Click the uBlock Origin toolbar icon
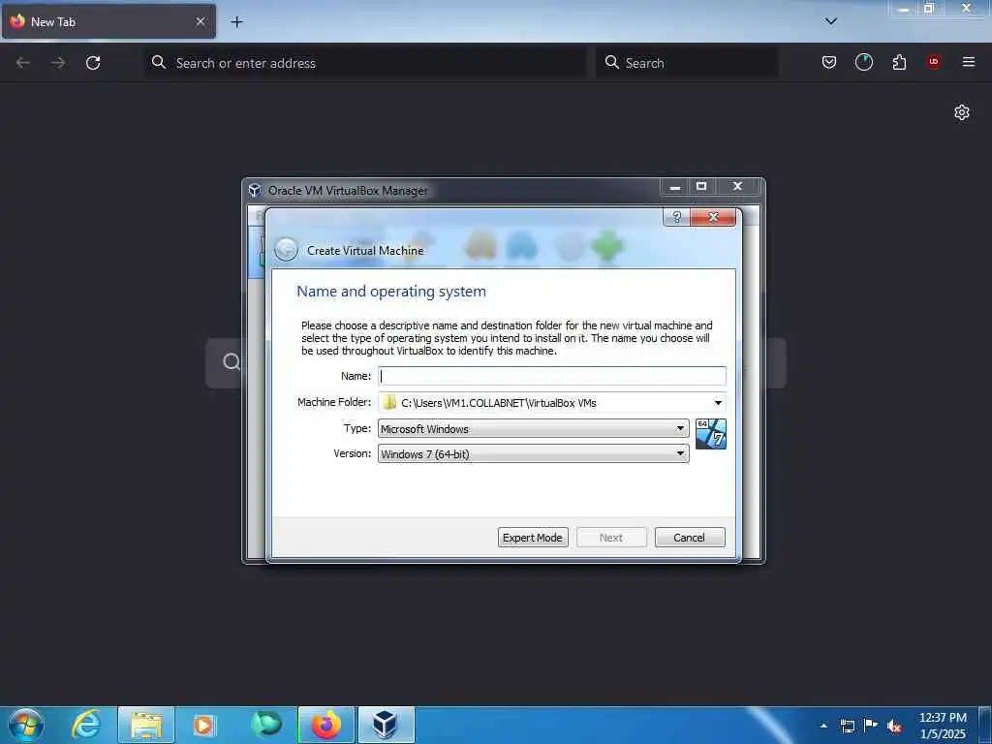This screenshot has width=992, height=744. pyautogui.click(x=933, y=62)
